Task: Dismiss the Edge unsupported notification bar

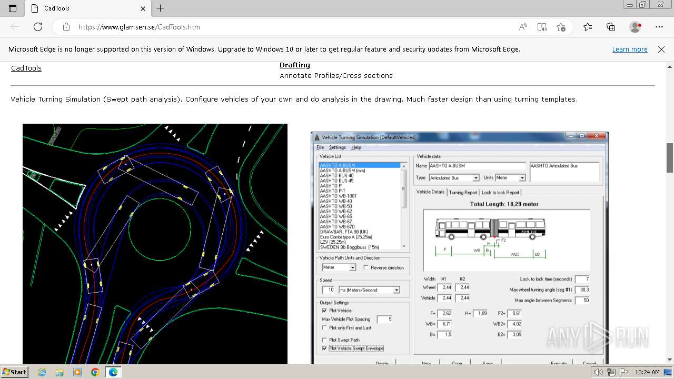Action: pyautogui.click(x=661, y=49)
